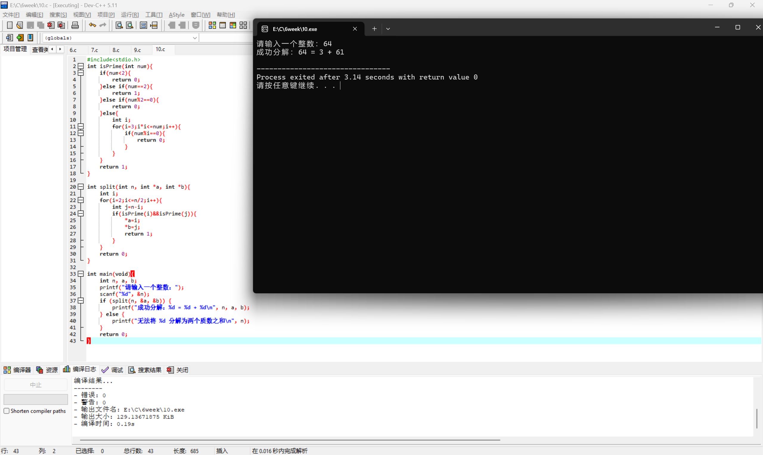Click the Print toolbar icon
The height and width of the screenshot is (455, 763).
75,25
